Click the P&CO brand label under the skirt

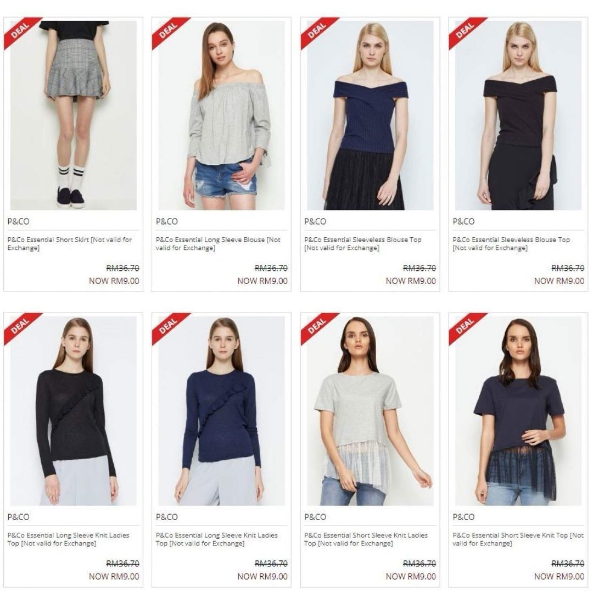tap(18, 221)
